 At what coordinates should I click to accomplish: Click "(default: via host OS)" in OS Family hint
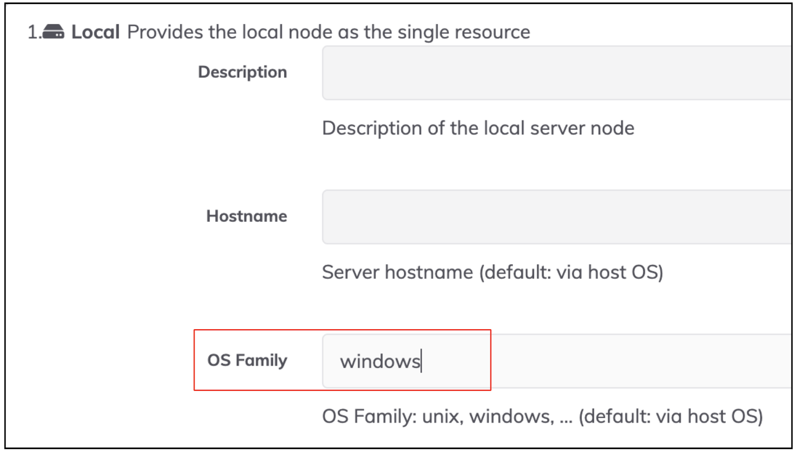point(670,417)
